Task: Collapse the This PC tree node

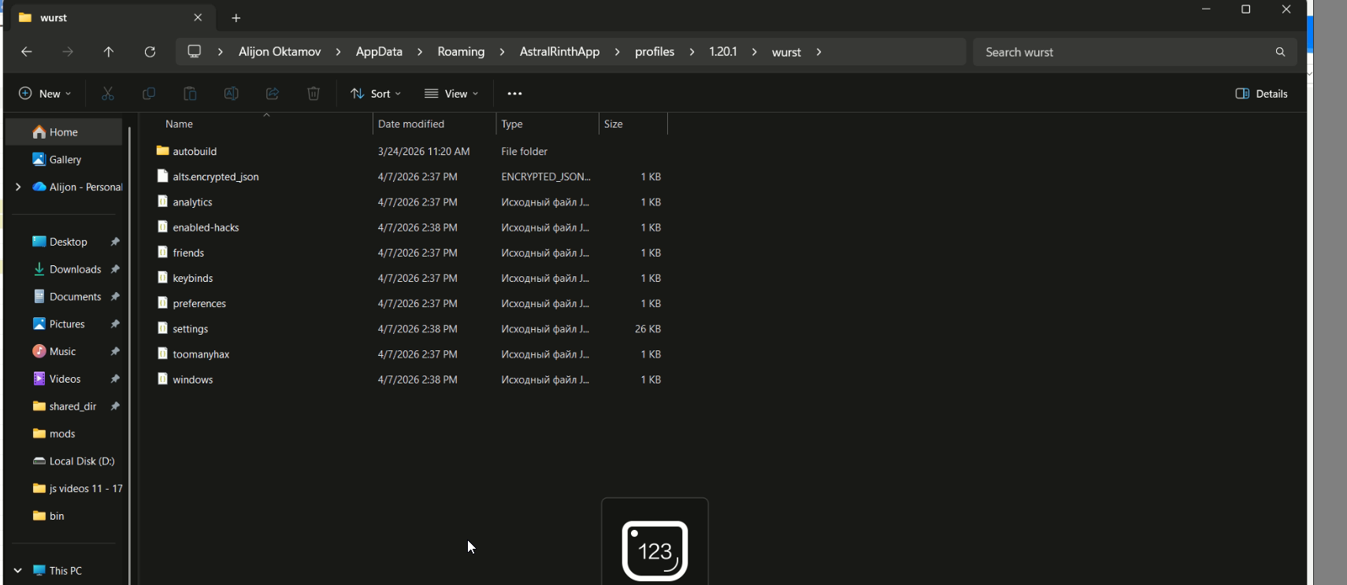Action: coord(18,570)
